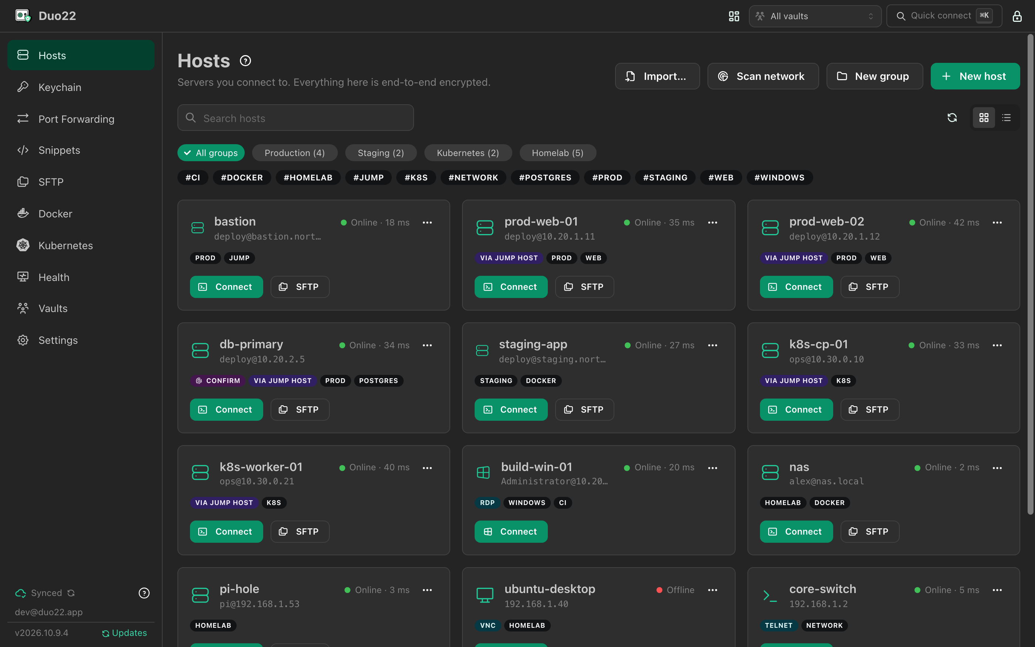Open more options for prod-web-01
This screenshot has width=1035, height=647.
click(x=713, y=223)
